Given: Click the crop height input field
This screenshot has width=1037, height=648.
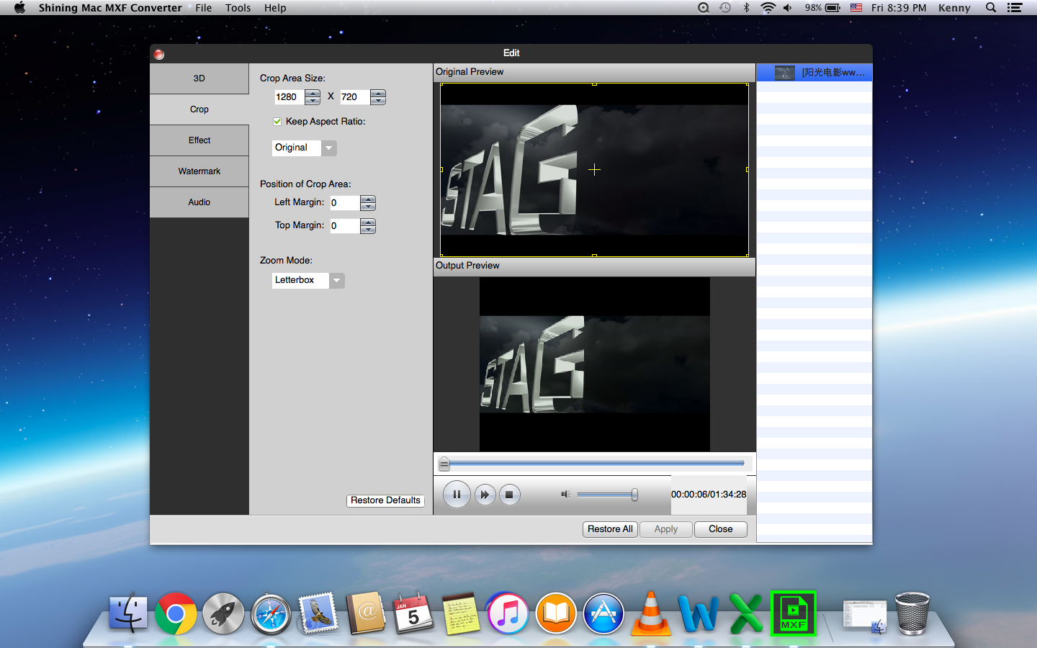Looking at the screenshot, I should (x=354, y=97).
